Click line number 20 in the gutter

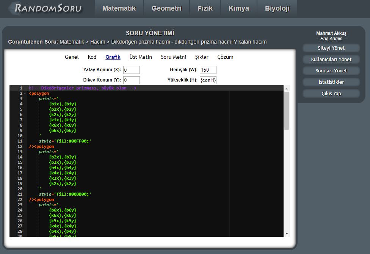pos(20,189)
